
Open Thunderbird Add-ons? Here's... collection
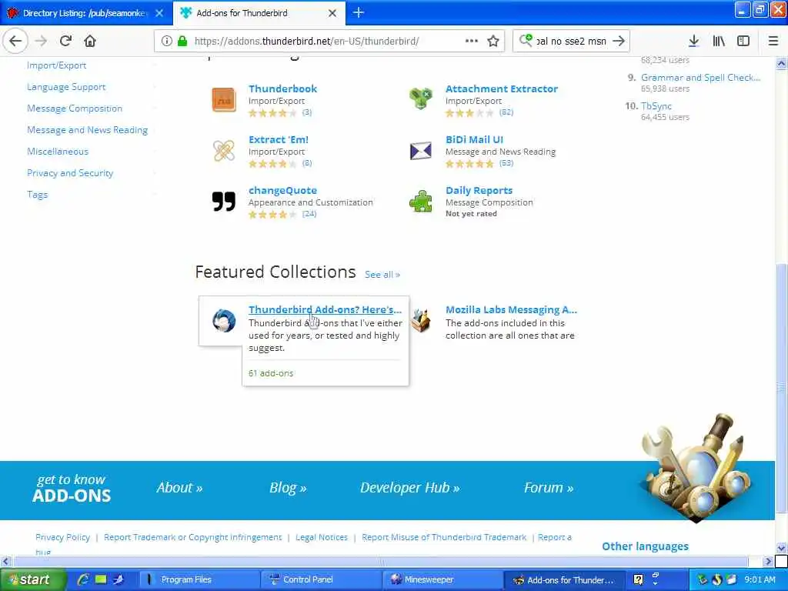pos(325,309)
